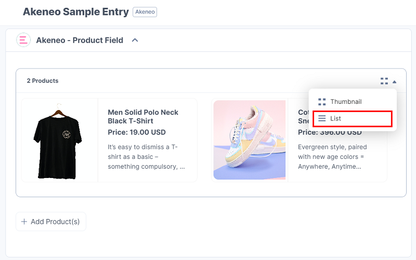Click the Price: 19.00 USD text

137,132
